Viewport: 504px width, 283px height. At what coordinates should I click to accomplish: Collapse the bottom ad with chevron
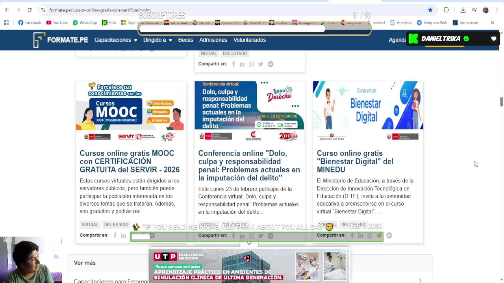[249, 244]
